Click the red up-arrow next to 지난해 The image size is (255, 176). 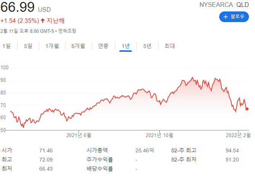tap(43, 20)
